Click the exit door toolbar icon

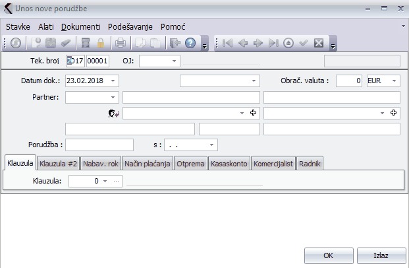[x=175, y=43]
